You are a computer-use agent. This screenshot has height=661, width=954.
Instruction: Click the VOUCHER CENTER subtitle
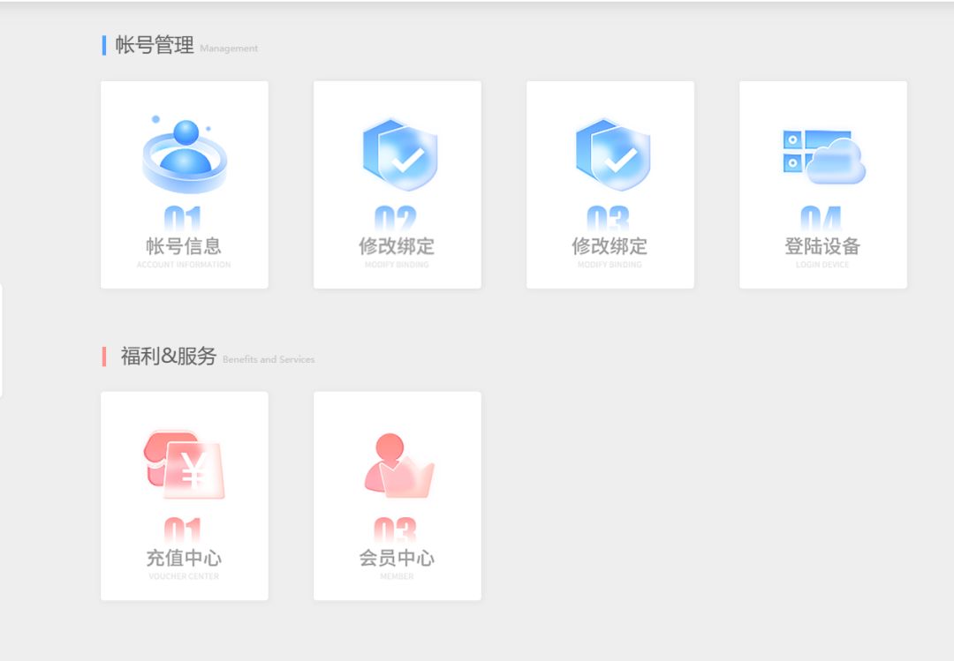click(184, 576)
